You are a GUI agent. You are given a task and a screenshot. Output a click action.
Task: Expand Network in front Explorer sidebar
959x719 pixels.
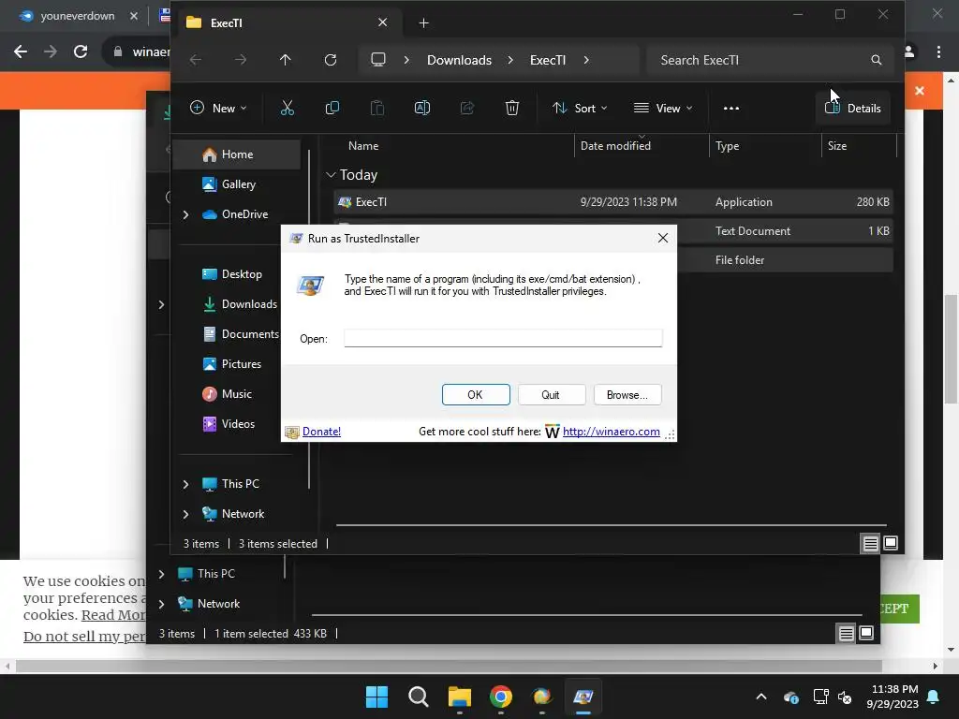pyautogui.click(x=185, y=514)
